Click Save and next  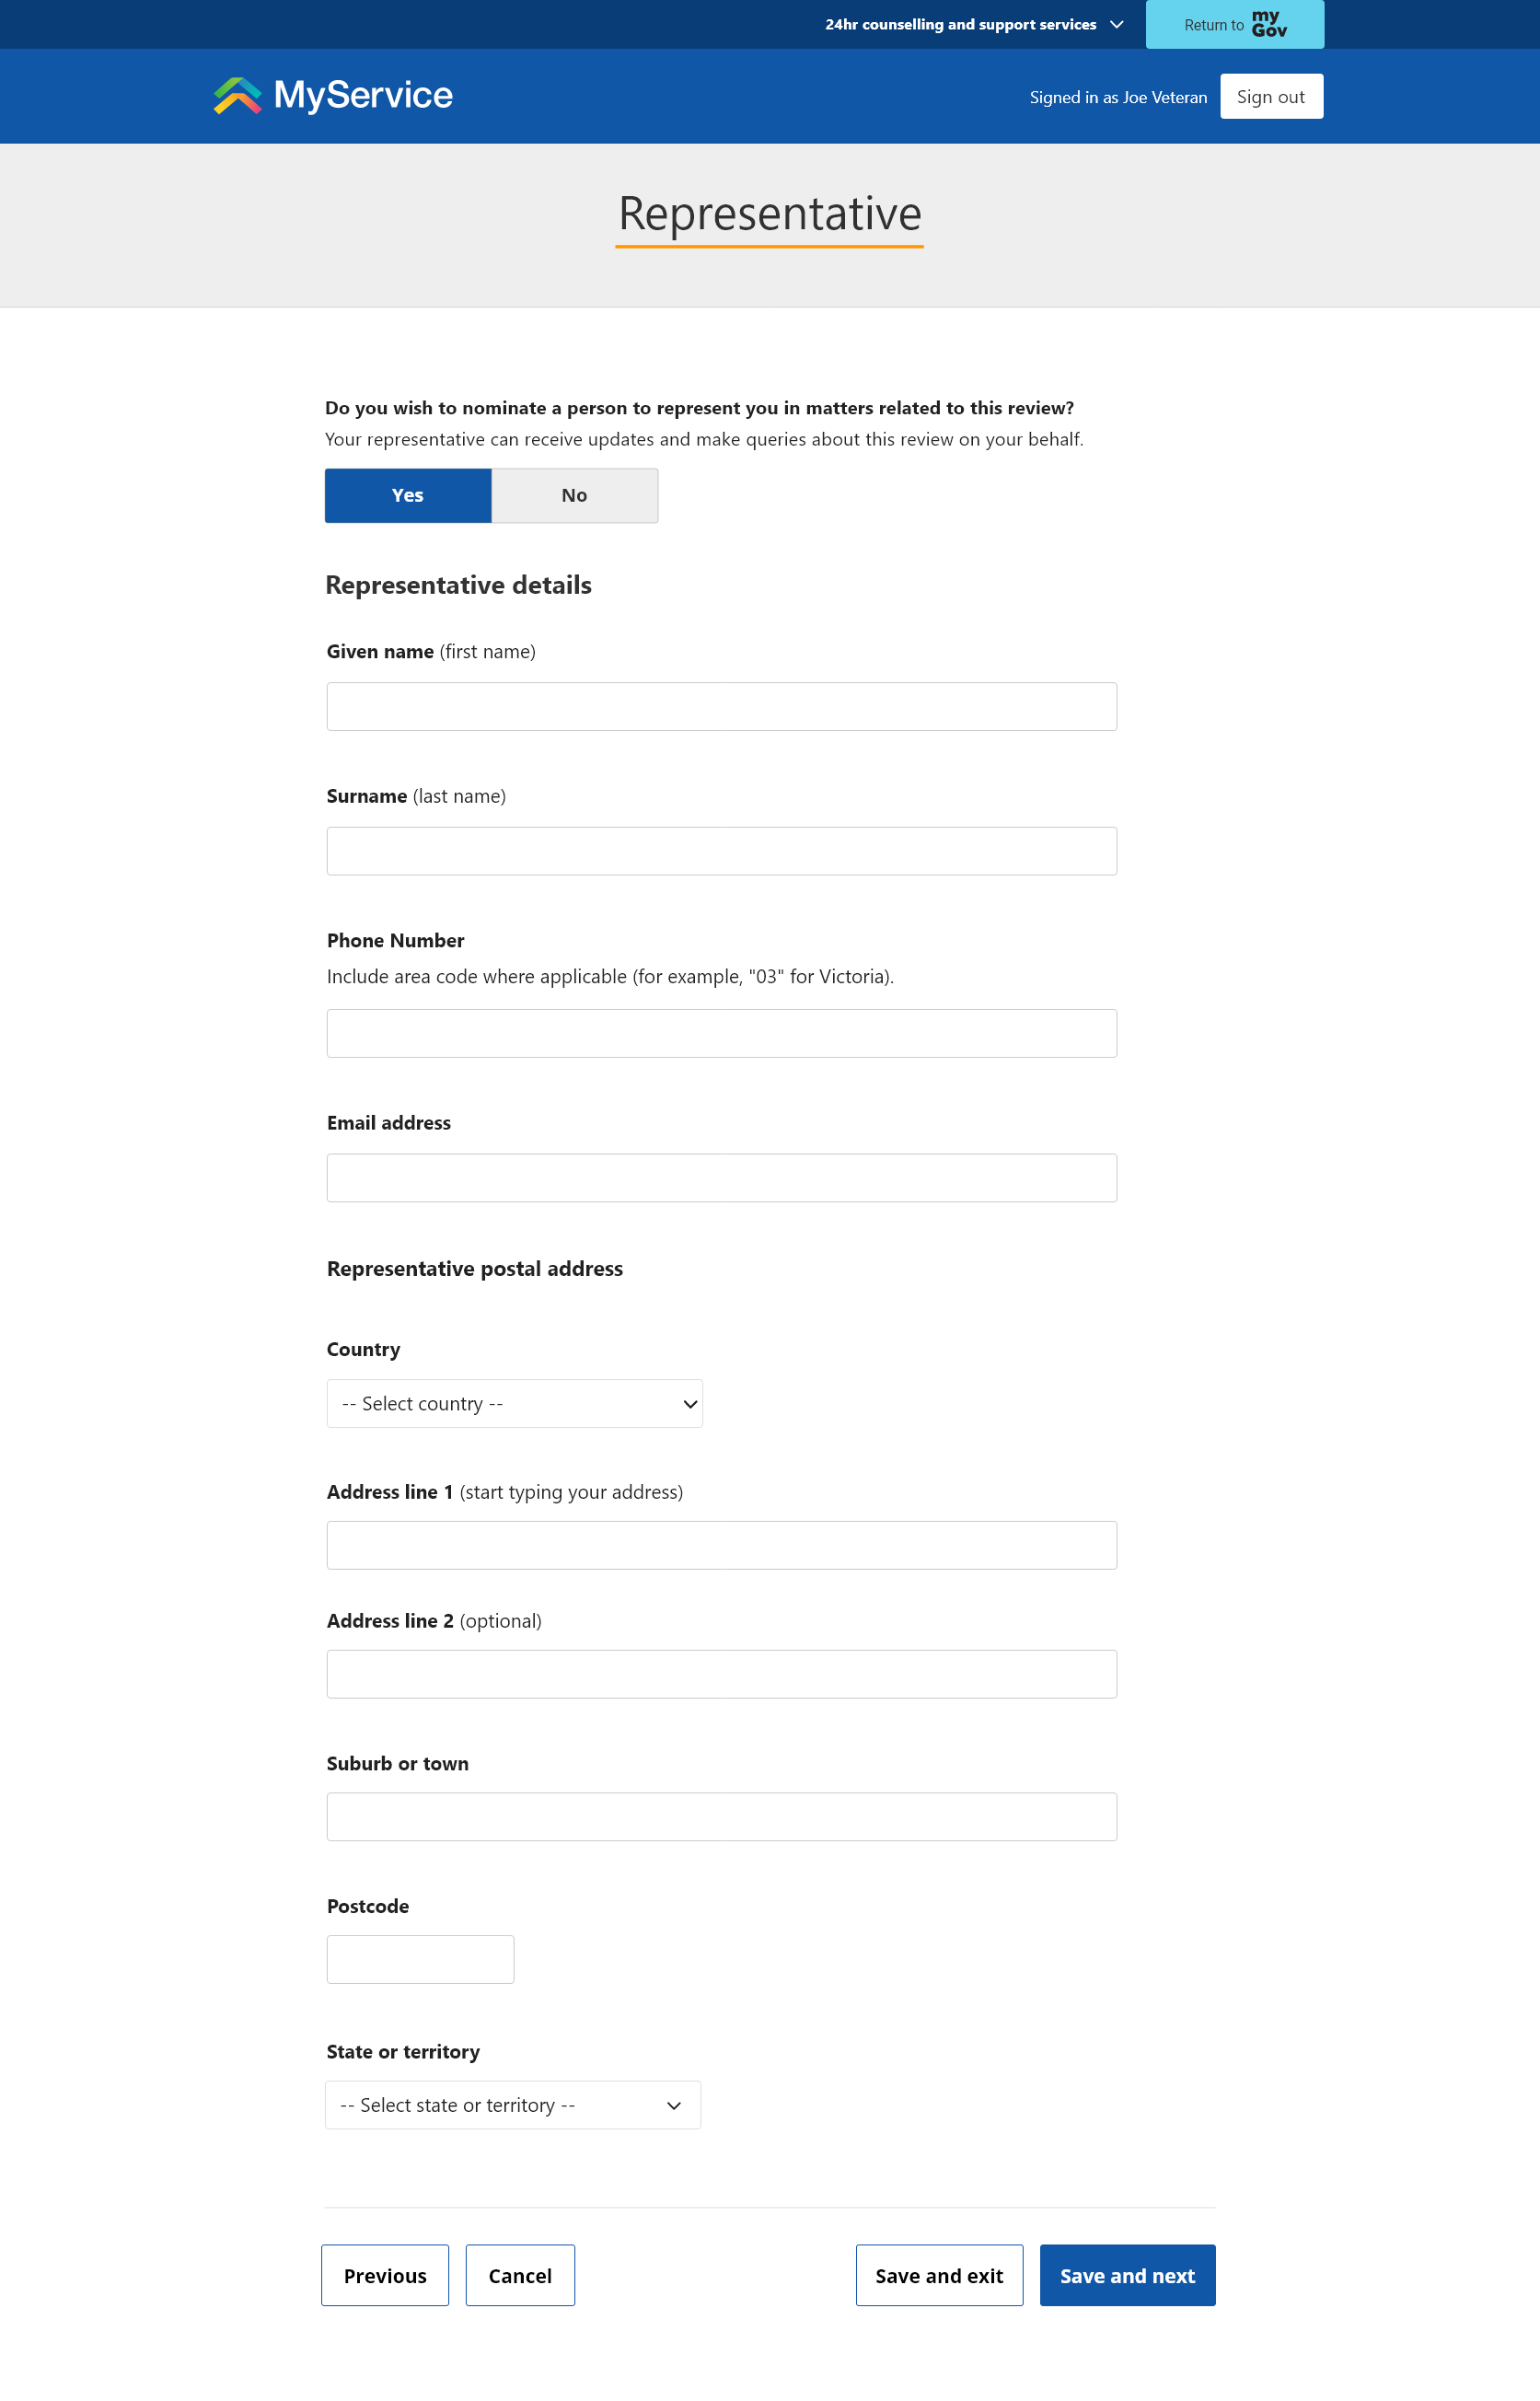tap(1126, 2275)
